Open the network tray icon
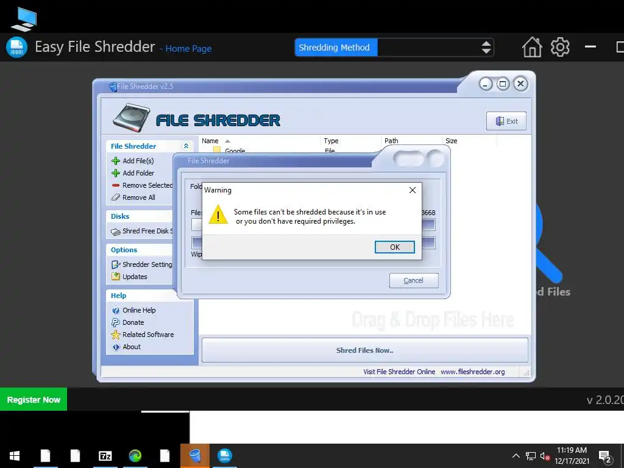This screenshot has width=624, height=468. [x=531, y=456]
